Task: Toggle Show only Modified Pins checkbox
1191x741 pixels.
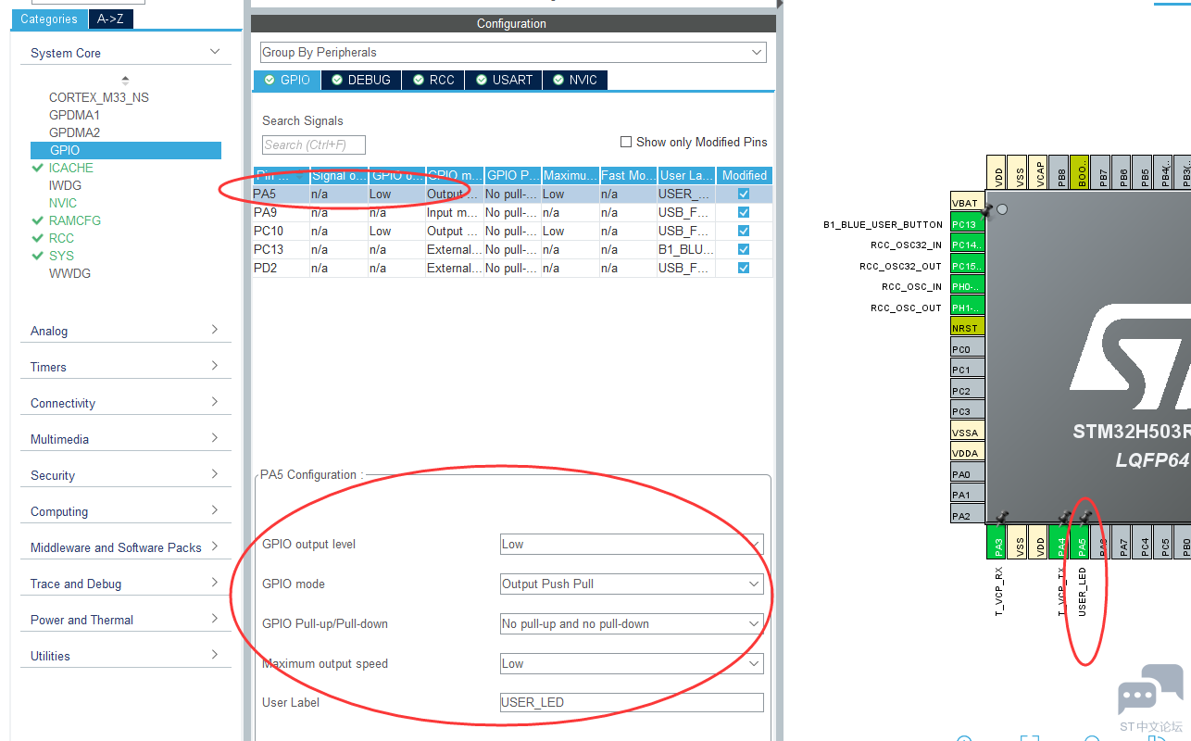Action: click(x=626, y=142)
